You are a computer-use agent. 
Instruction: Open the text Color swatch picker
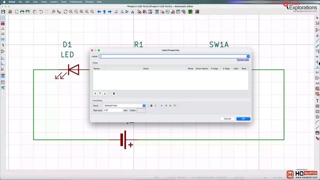coord(141,110)
